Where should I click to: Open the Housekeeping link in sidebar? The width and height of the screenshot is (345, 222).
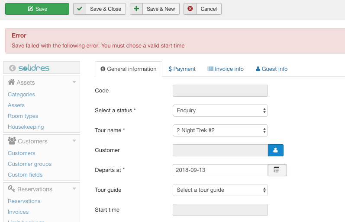click(x=26, y=127)
